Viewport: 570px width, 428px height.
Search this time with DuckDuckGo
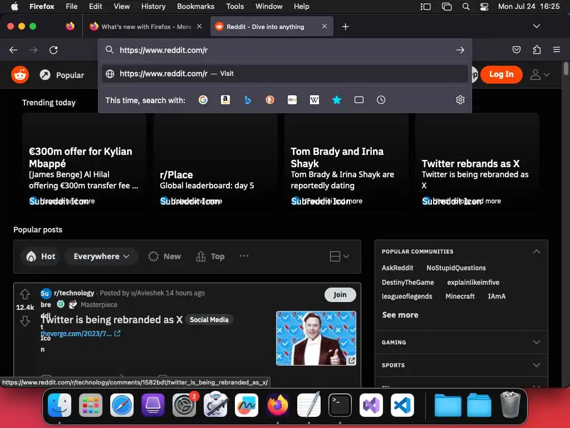pos(270,100)
